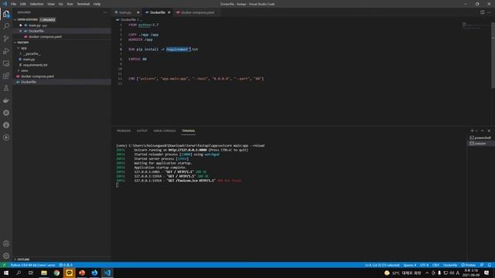
Task: Expand the Outline section
Action: click(15, 259)
